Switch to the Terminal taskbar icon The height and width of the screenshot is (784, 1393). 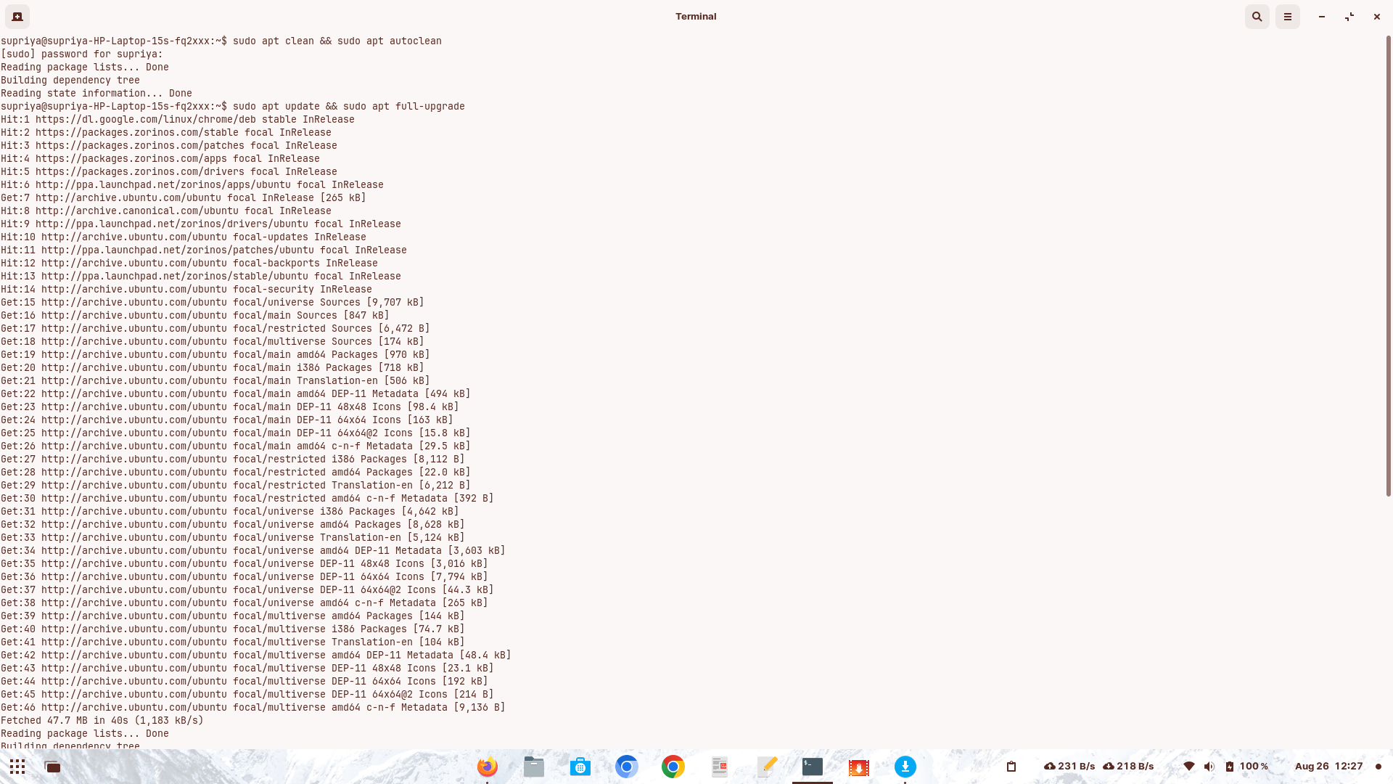[813, 767]
